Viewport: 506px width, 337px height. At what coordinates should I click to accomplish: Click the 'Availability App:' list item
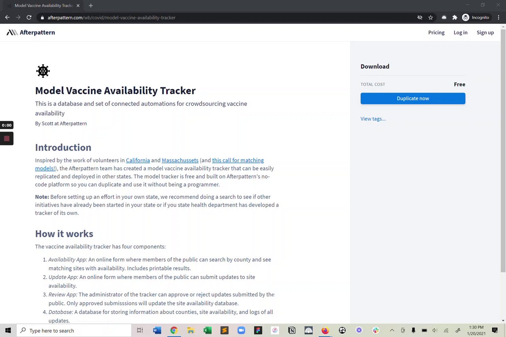(160, 264)
